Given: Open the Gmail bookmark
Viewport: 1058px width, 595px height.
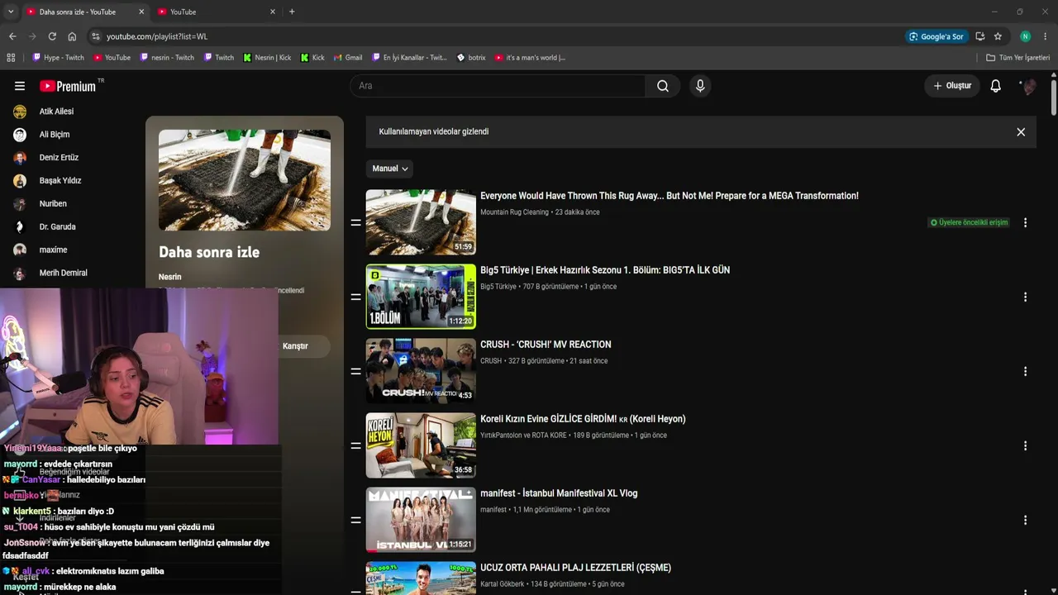Looking at the screenshot, I should pos(348,58).
